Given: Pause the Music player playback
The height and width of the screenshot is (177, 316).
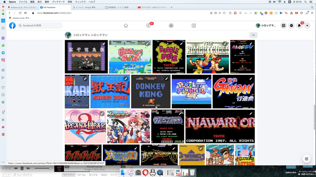Looking at the screenshot, I should point(22,168).
